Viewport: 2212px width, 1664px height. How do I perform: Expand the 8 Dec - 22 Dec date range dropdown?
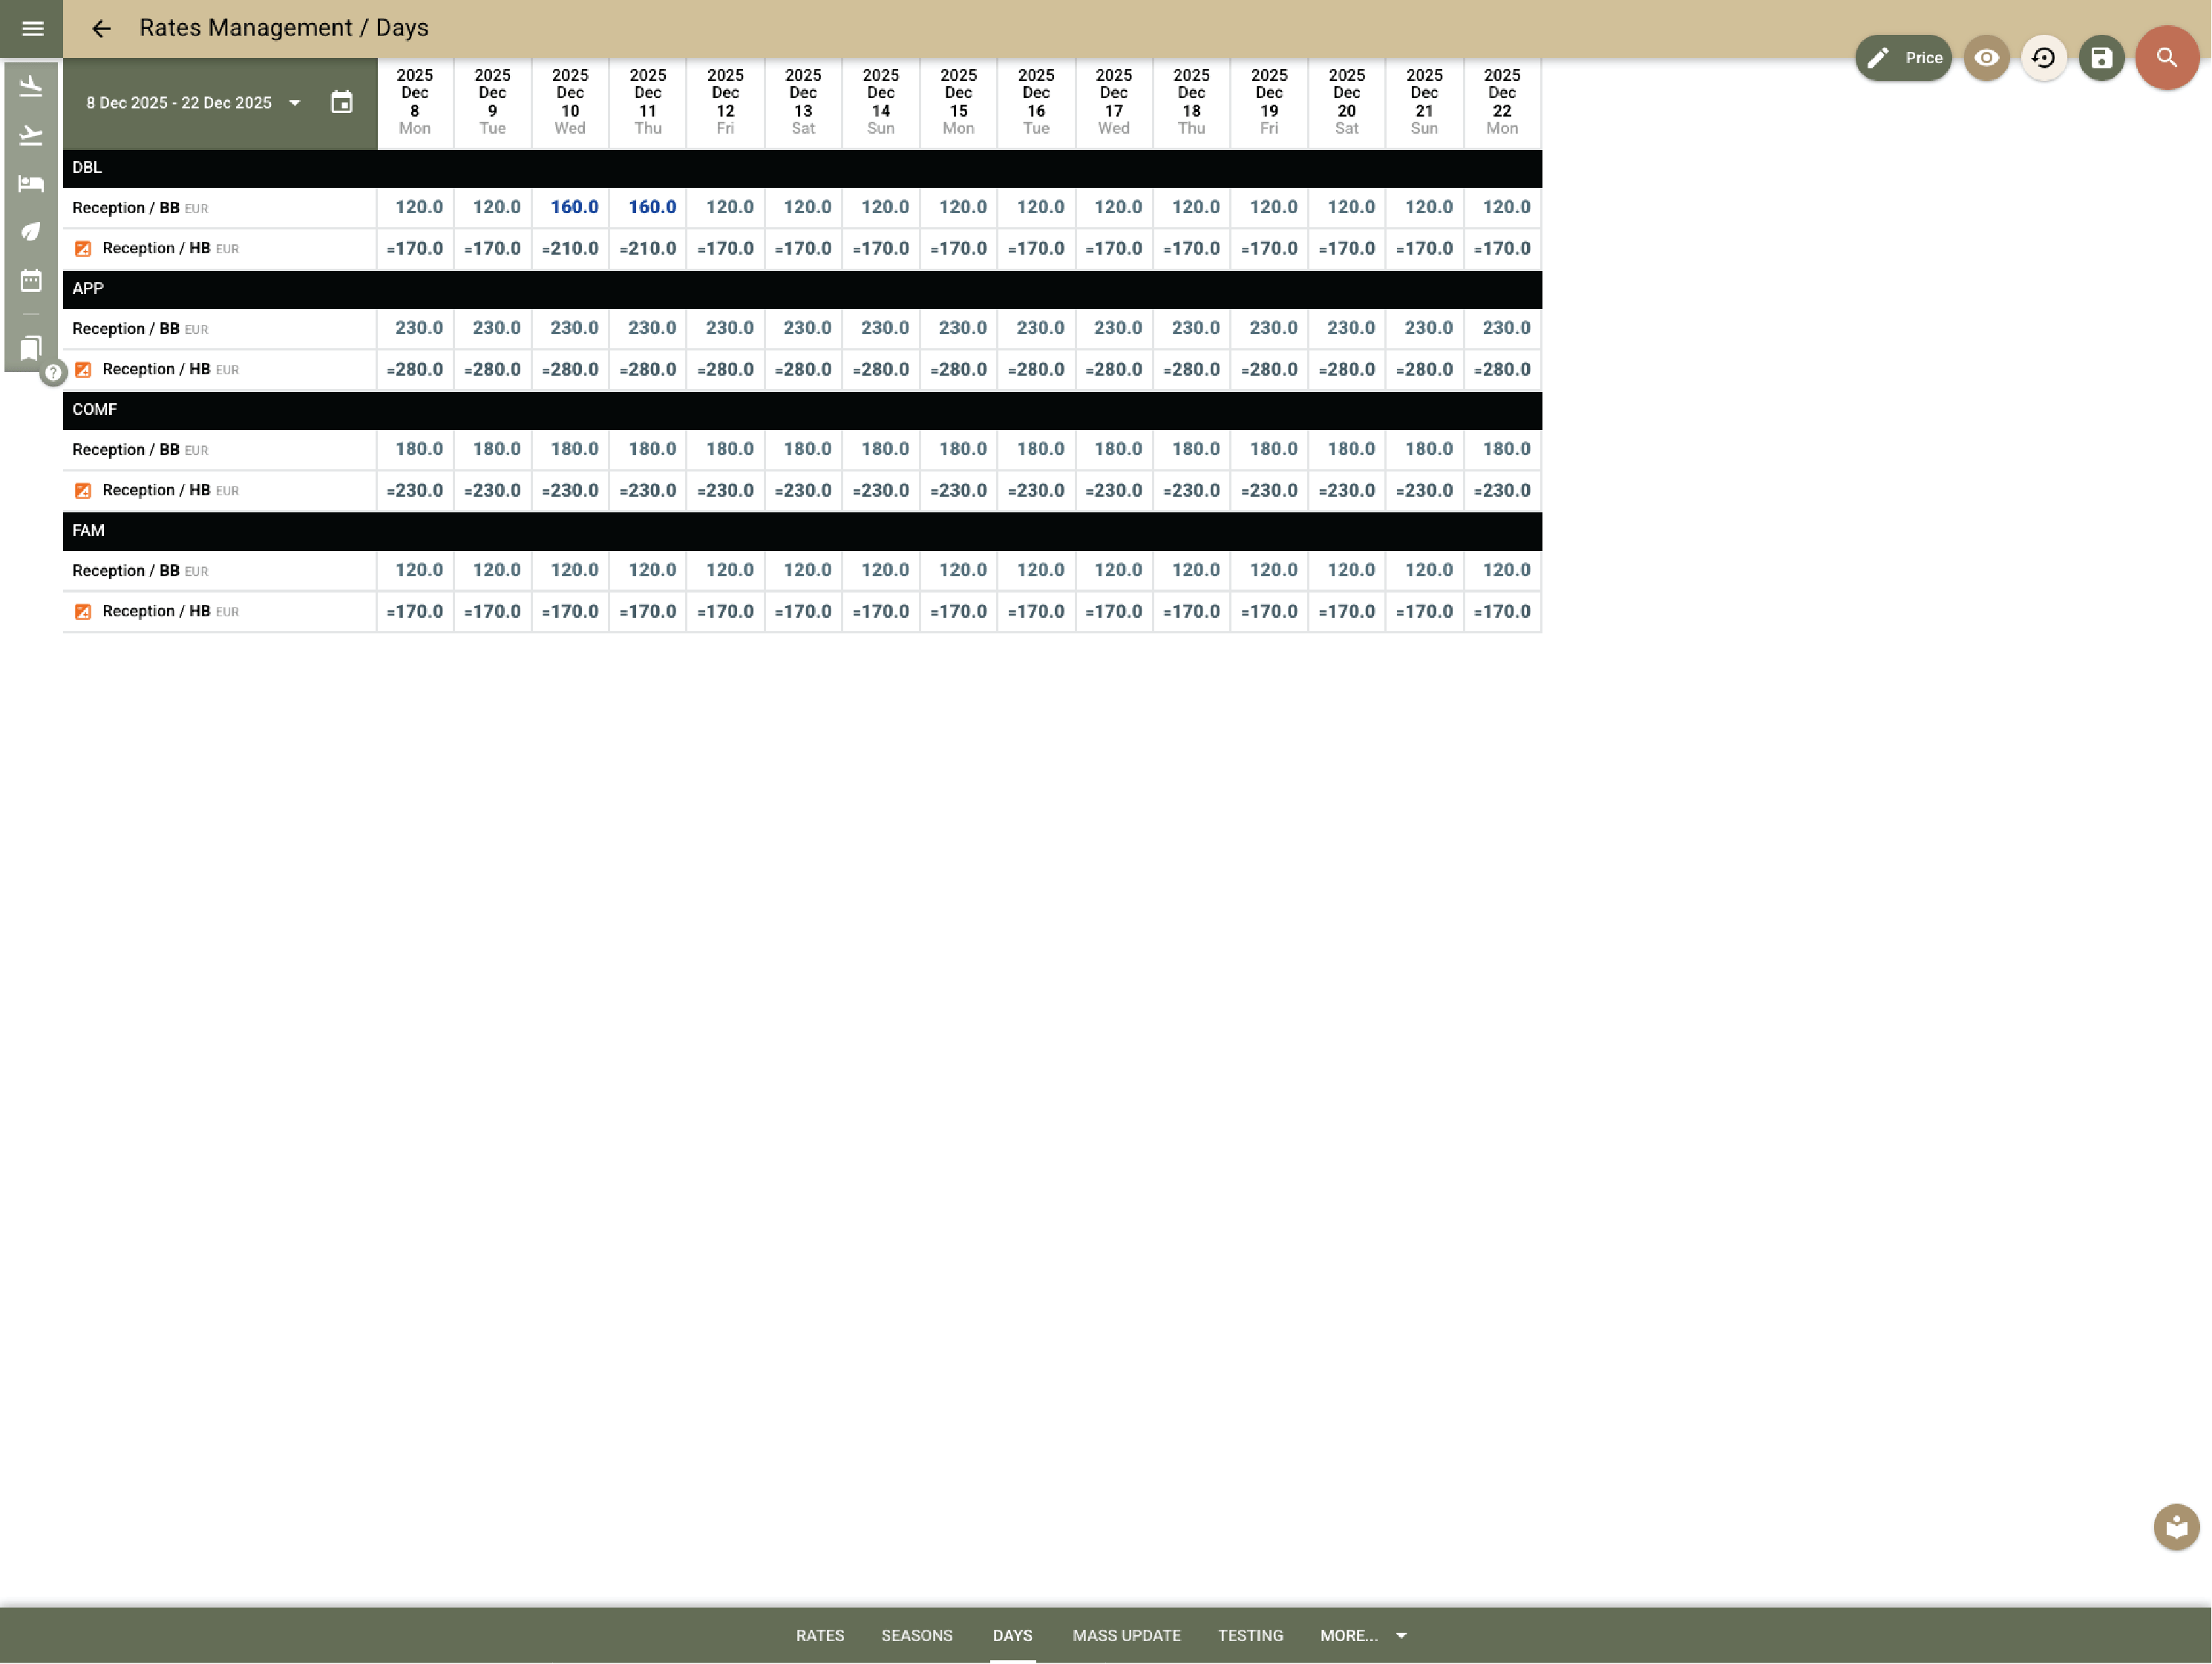tap(294, 103)
